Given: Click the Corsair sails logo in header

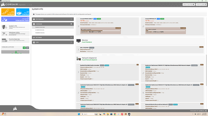Looking at the screenshot, I should tap(3, 4).
